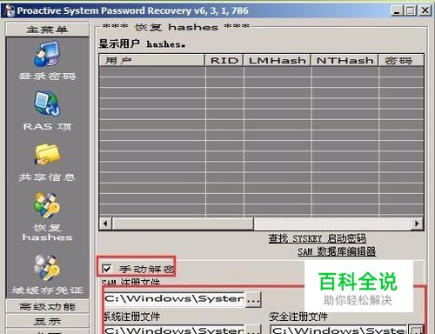This screenshot has width=435, height=334.
Task: Browse for the SAM registry file
Action: coord(253,299)
